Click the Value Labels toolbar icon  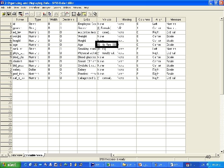click(90, 14)
